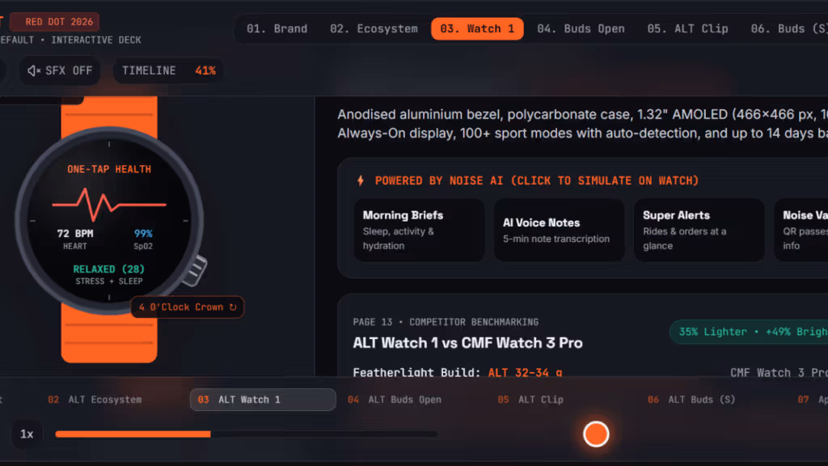Click the ALT Watch 1 vs CMF heading
Viewport: 828px width, 466px height.
468,343
